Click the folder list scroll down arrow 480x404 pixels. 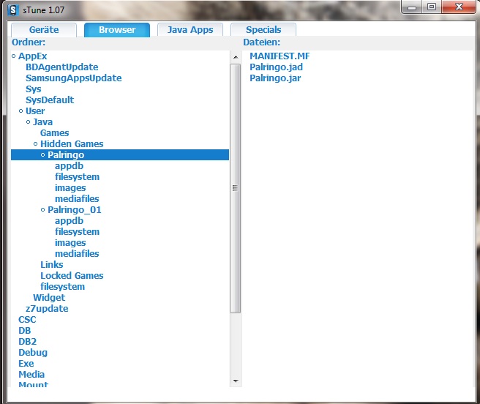[236, 381]
